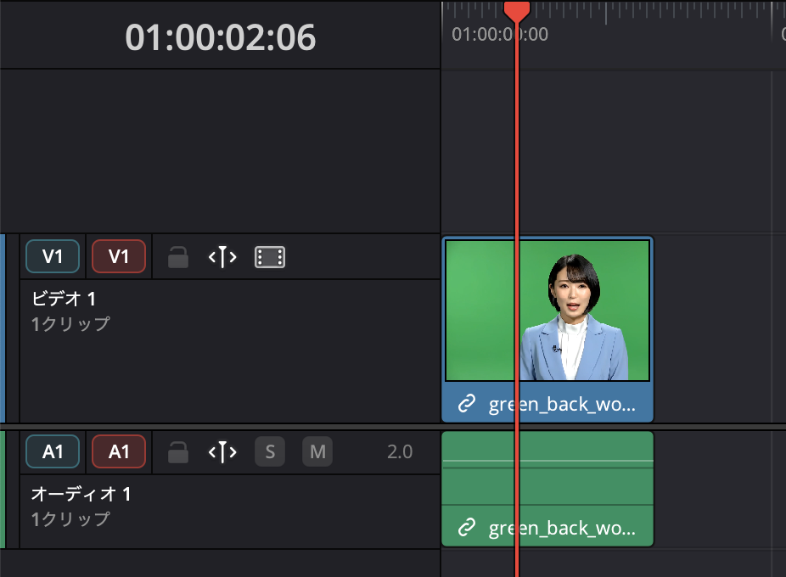Click the 1クリップ label under ビデオ 1

point(70,324)
